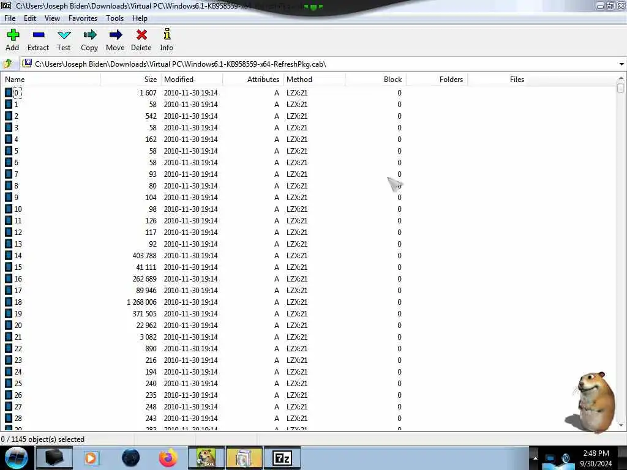Sort by Modified column header

point(192,80)
